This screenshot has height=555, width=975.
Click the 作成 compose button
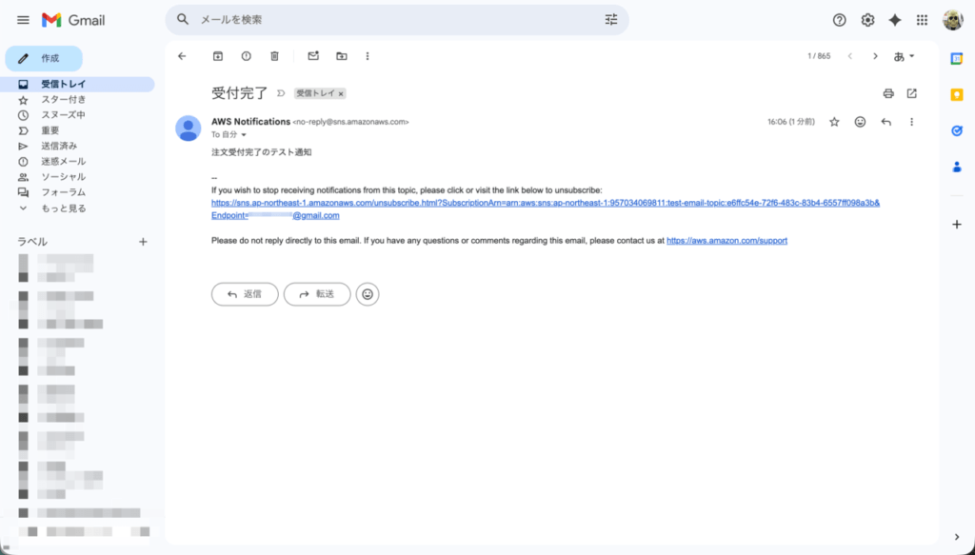click(x=44, y=58)
